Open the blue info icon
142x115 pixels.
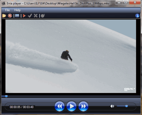click(x=137, y=16)
